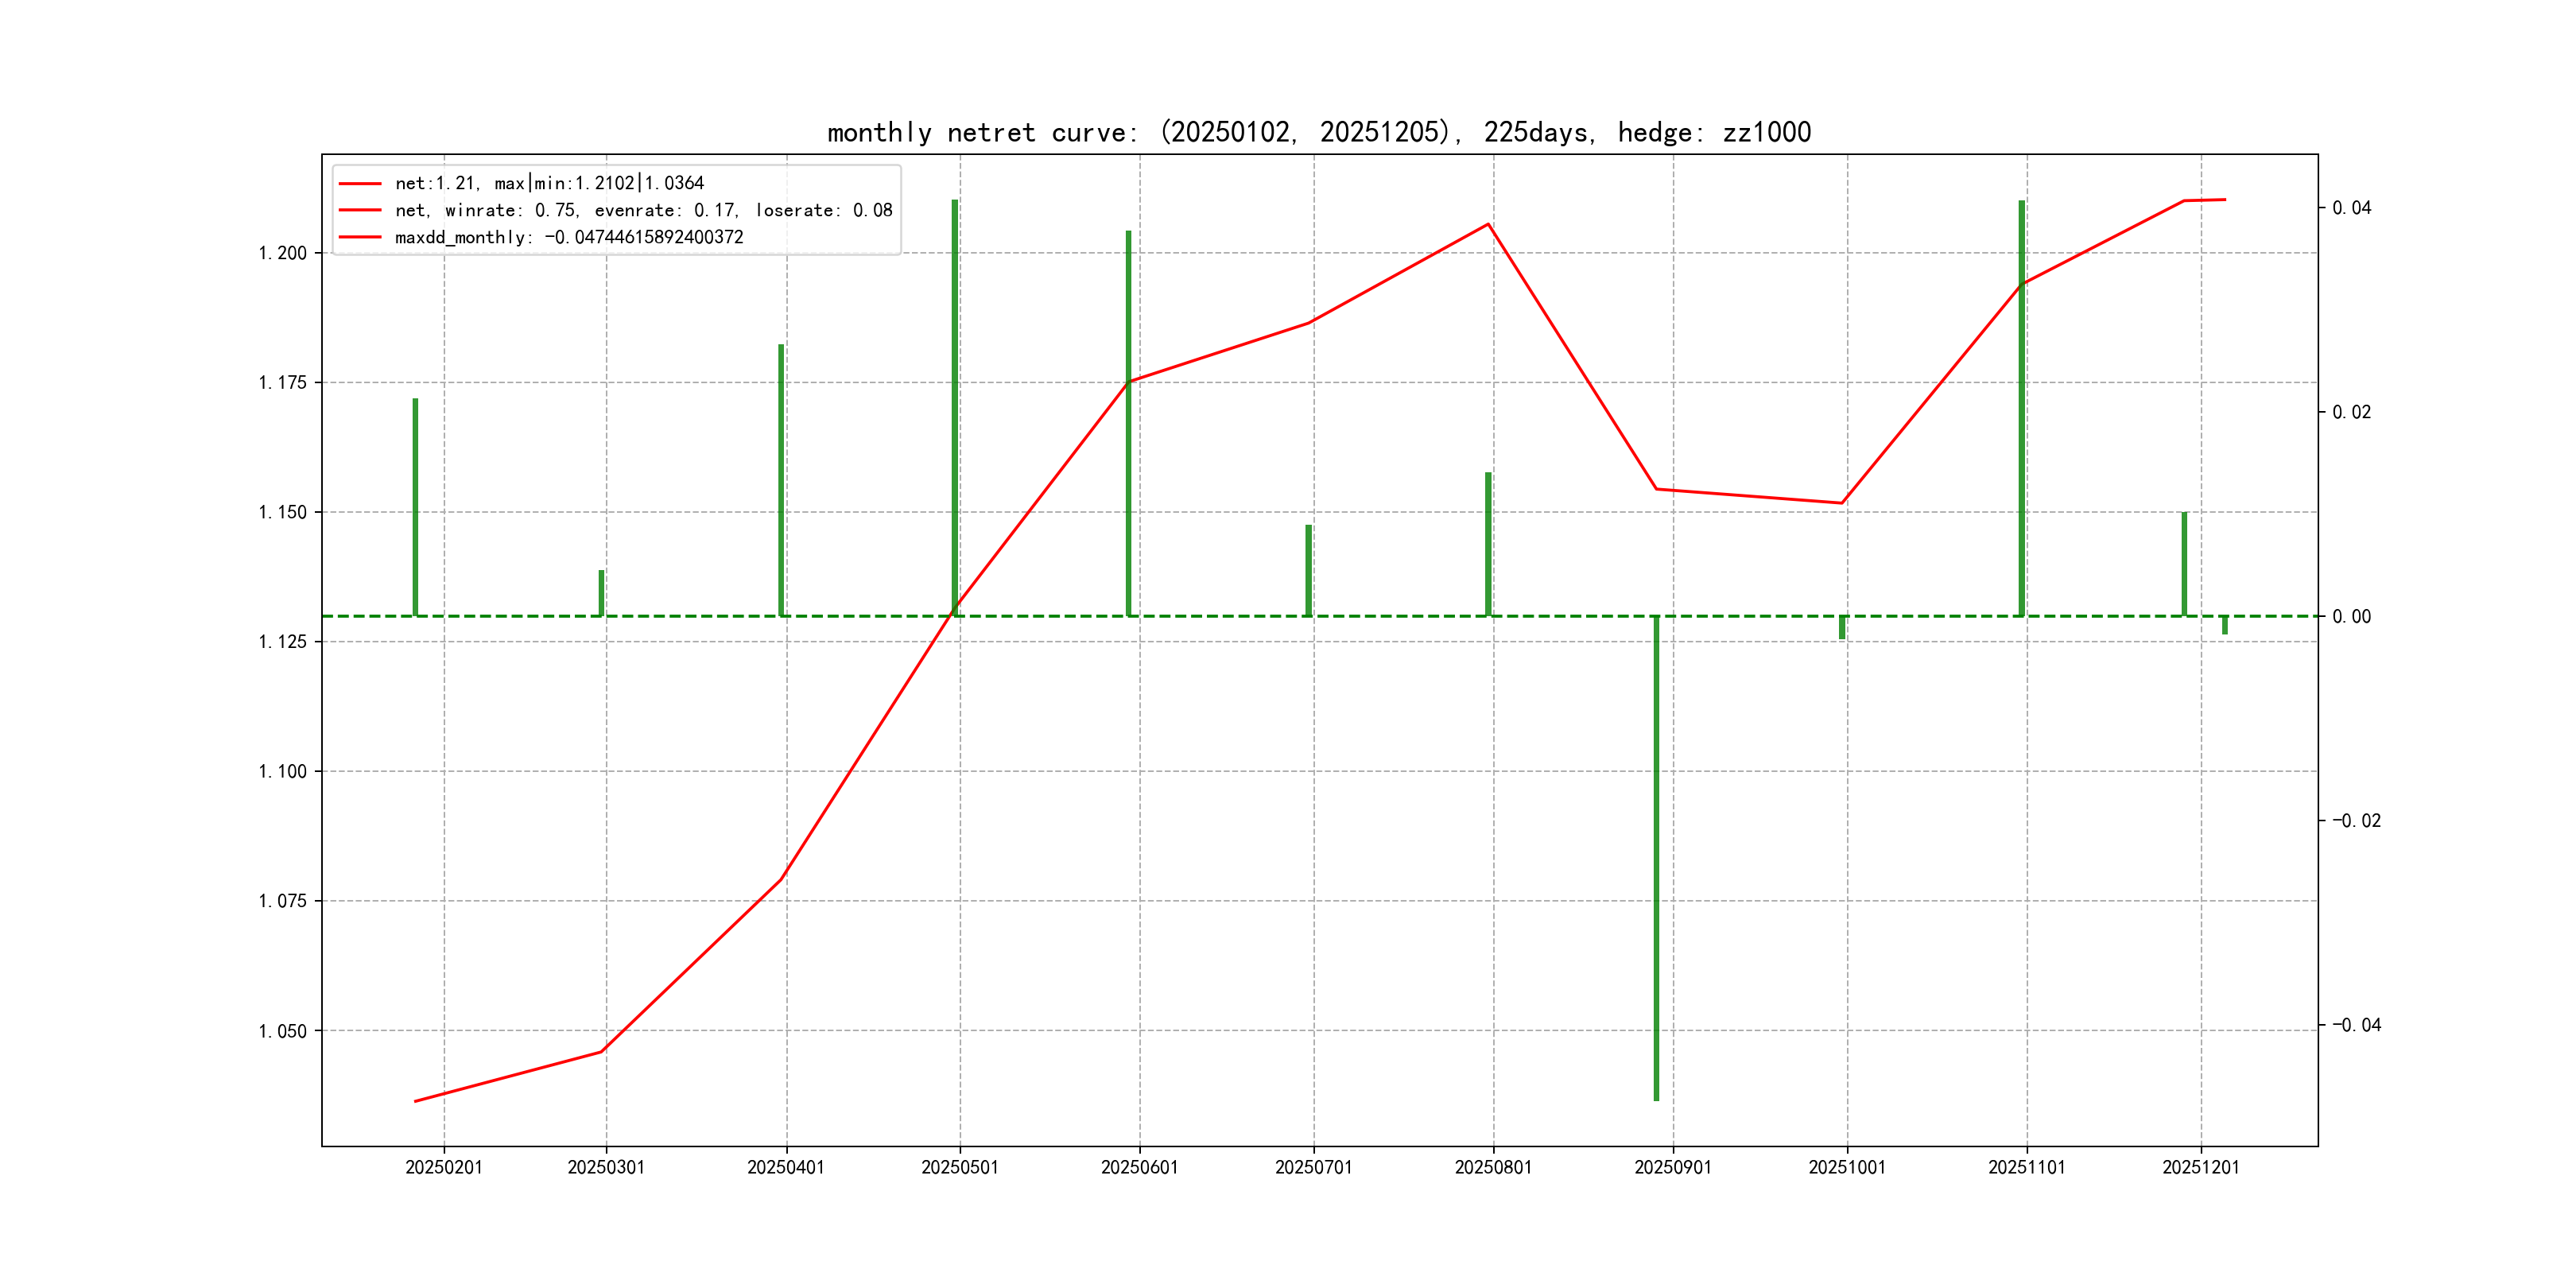Click the red curve peak near 20250801
The height and width of the screenshot is (1288, 2576).
[1488, 224]
